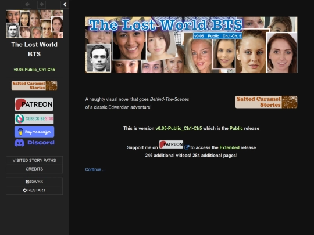Image resolution: width=314 pixels, height=235 pixels.
Task: Open the Saves menu
Action: pyautogui.click(x=34, y=182)
